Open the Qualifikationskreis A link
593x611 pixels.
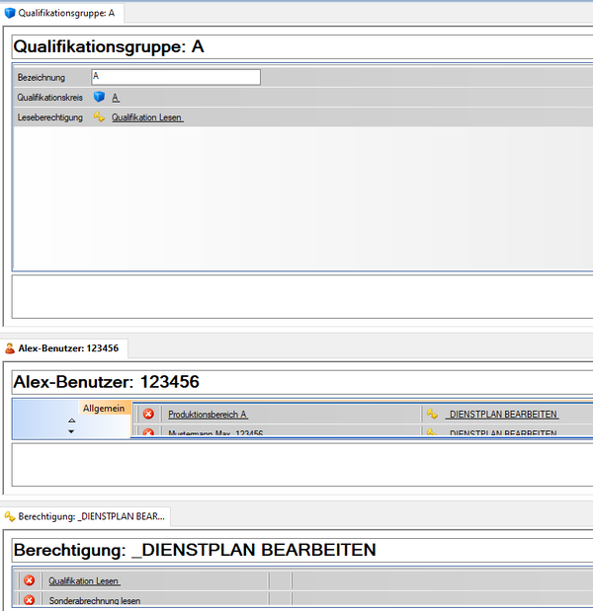(116, 98)
